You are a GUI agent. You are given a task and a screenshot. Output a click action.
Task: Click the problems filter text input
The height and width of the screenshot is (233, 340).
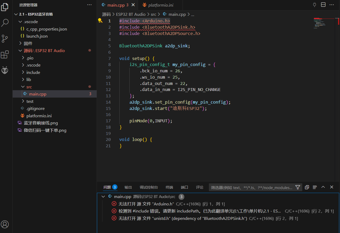click(252, 188)
